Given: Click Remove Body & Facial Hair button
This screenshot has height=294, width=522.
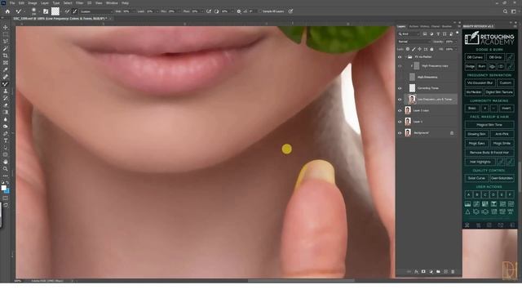Looking at the screenshot, I should [489, 153].
